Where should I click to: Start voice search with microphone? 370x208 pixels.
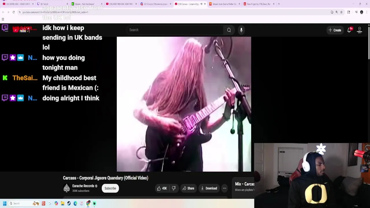coord(241,30)
